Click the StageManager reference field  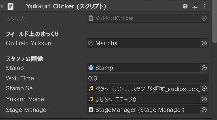[143, 110]
